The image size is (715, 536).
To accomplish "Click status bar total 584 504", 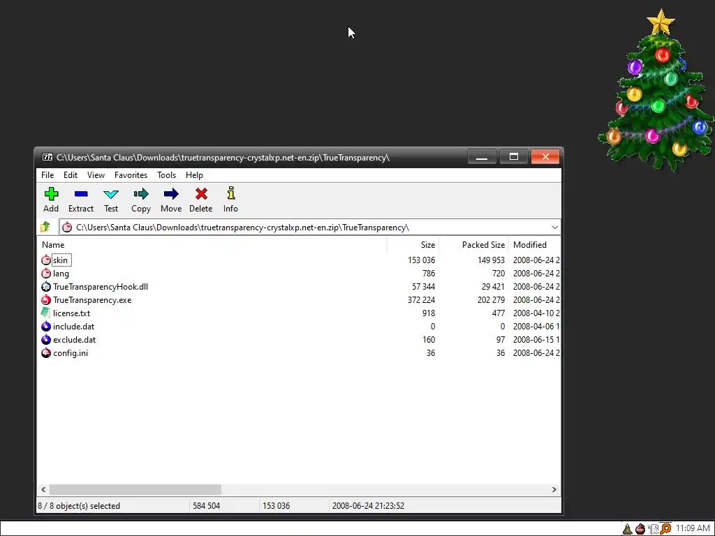I will (x=206, y=506).
